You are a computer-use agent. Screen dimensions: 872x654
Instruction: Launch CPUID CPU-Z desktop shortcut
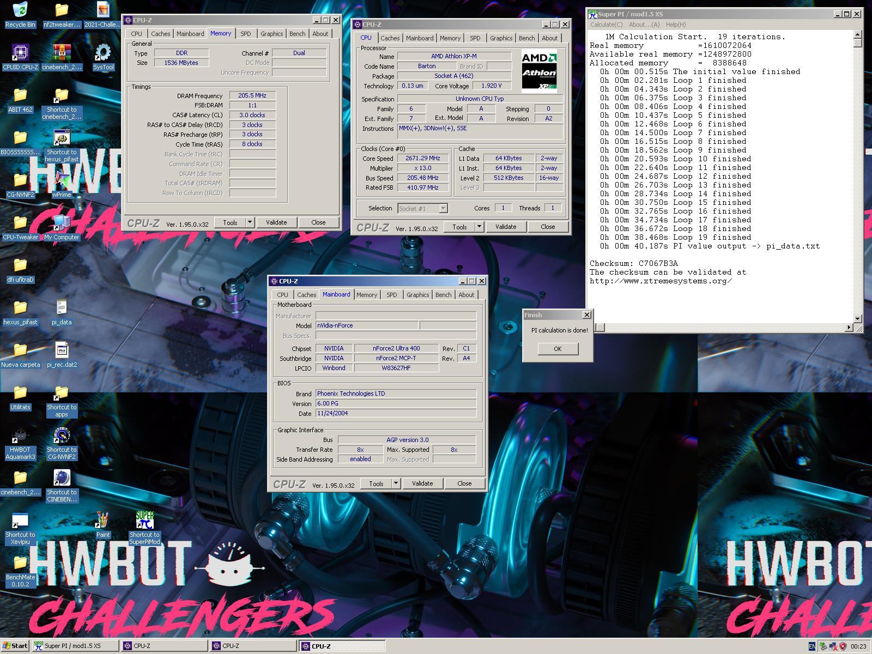(x=20, y=57)
